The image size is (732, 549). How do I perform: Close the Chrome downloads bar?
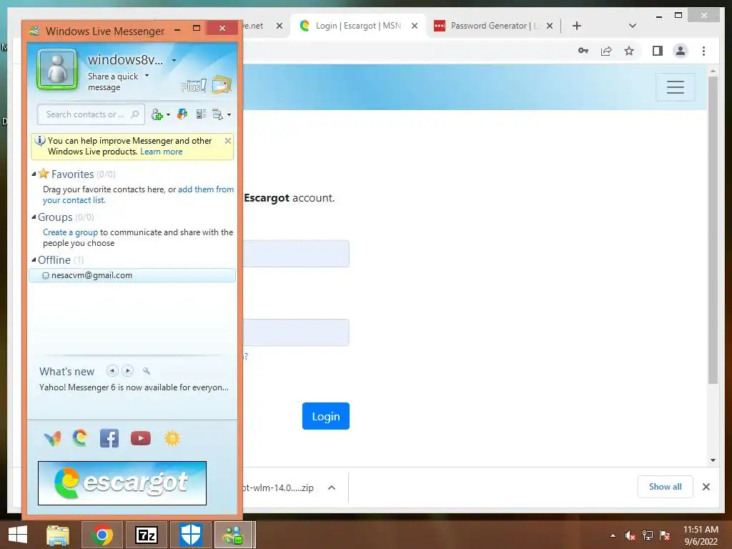point(706,487)
